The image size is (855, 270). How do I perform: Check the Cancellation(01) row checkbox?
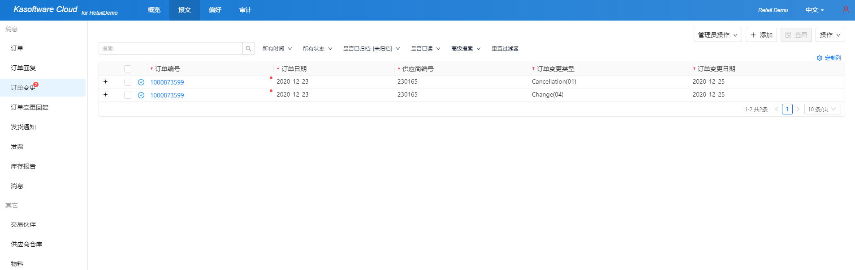tap(128, 82)
